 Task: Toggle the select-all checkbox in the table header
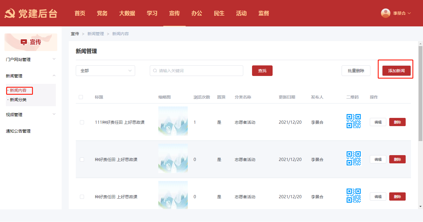coord(81,97)
